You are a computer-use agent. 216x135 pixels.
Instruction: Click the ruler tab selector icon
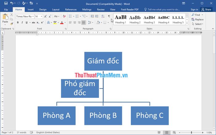2,33
